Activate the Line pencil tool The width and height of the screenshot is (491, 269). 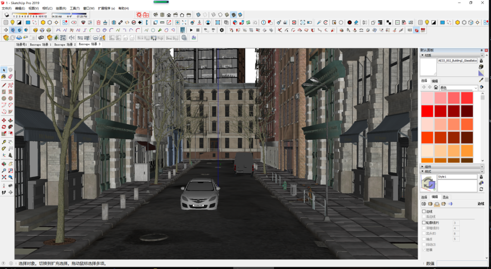pyautogui.click(x=4, y=85)
